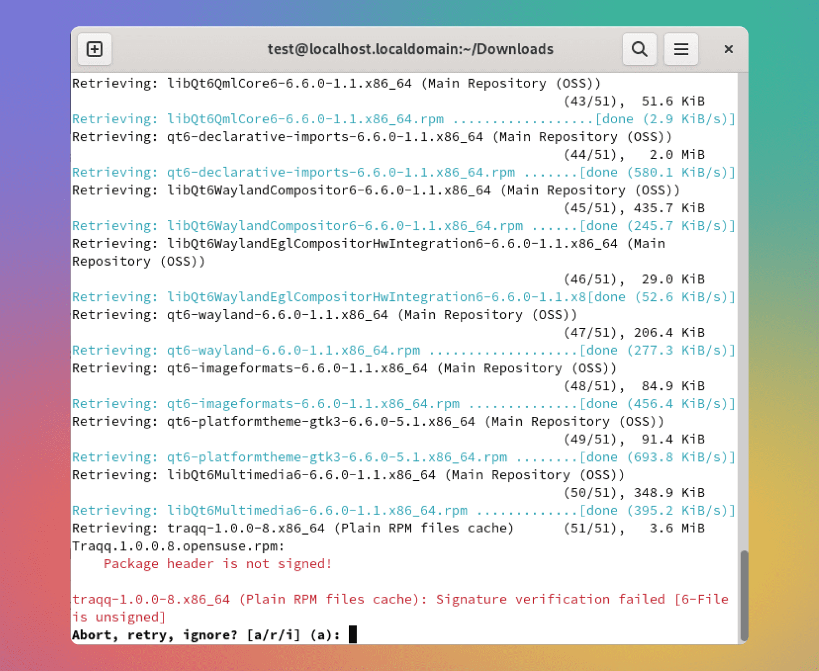Viewport: 819px width, 671px height.
Task: Click the '(50/51), 348.9 KiB' progress text
Action: (634, 493)
